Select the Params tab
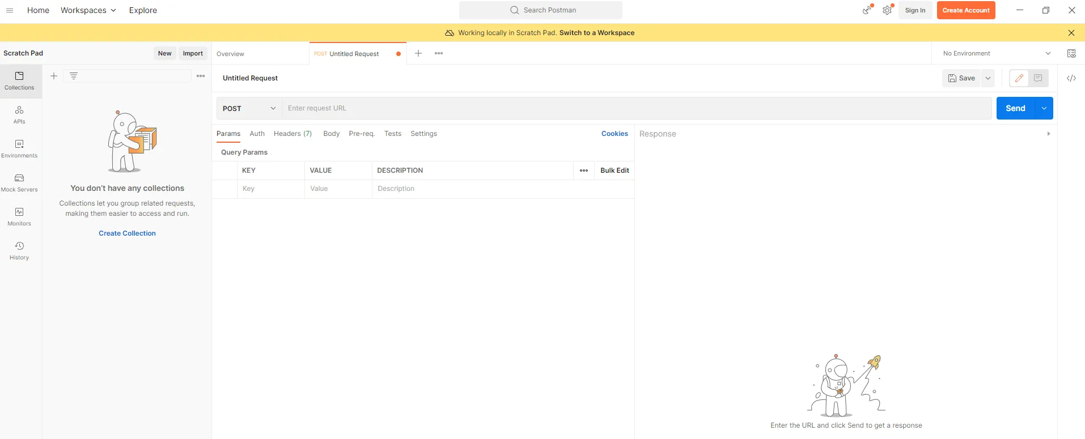This screenshot has height=439, width=1085. (x=228, y=134)
